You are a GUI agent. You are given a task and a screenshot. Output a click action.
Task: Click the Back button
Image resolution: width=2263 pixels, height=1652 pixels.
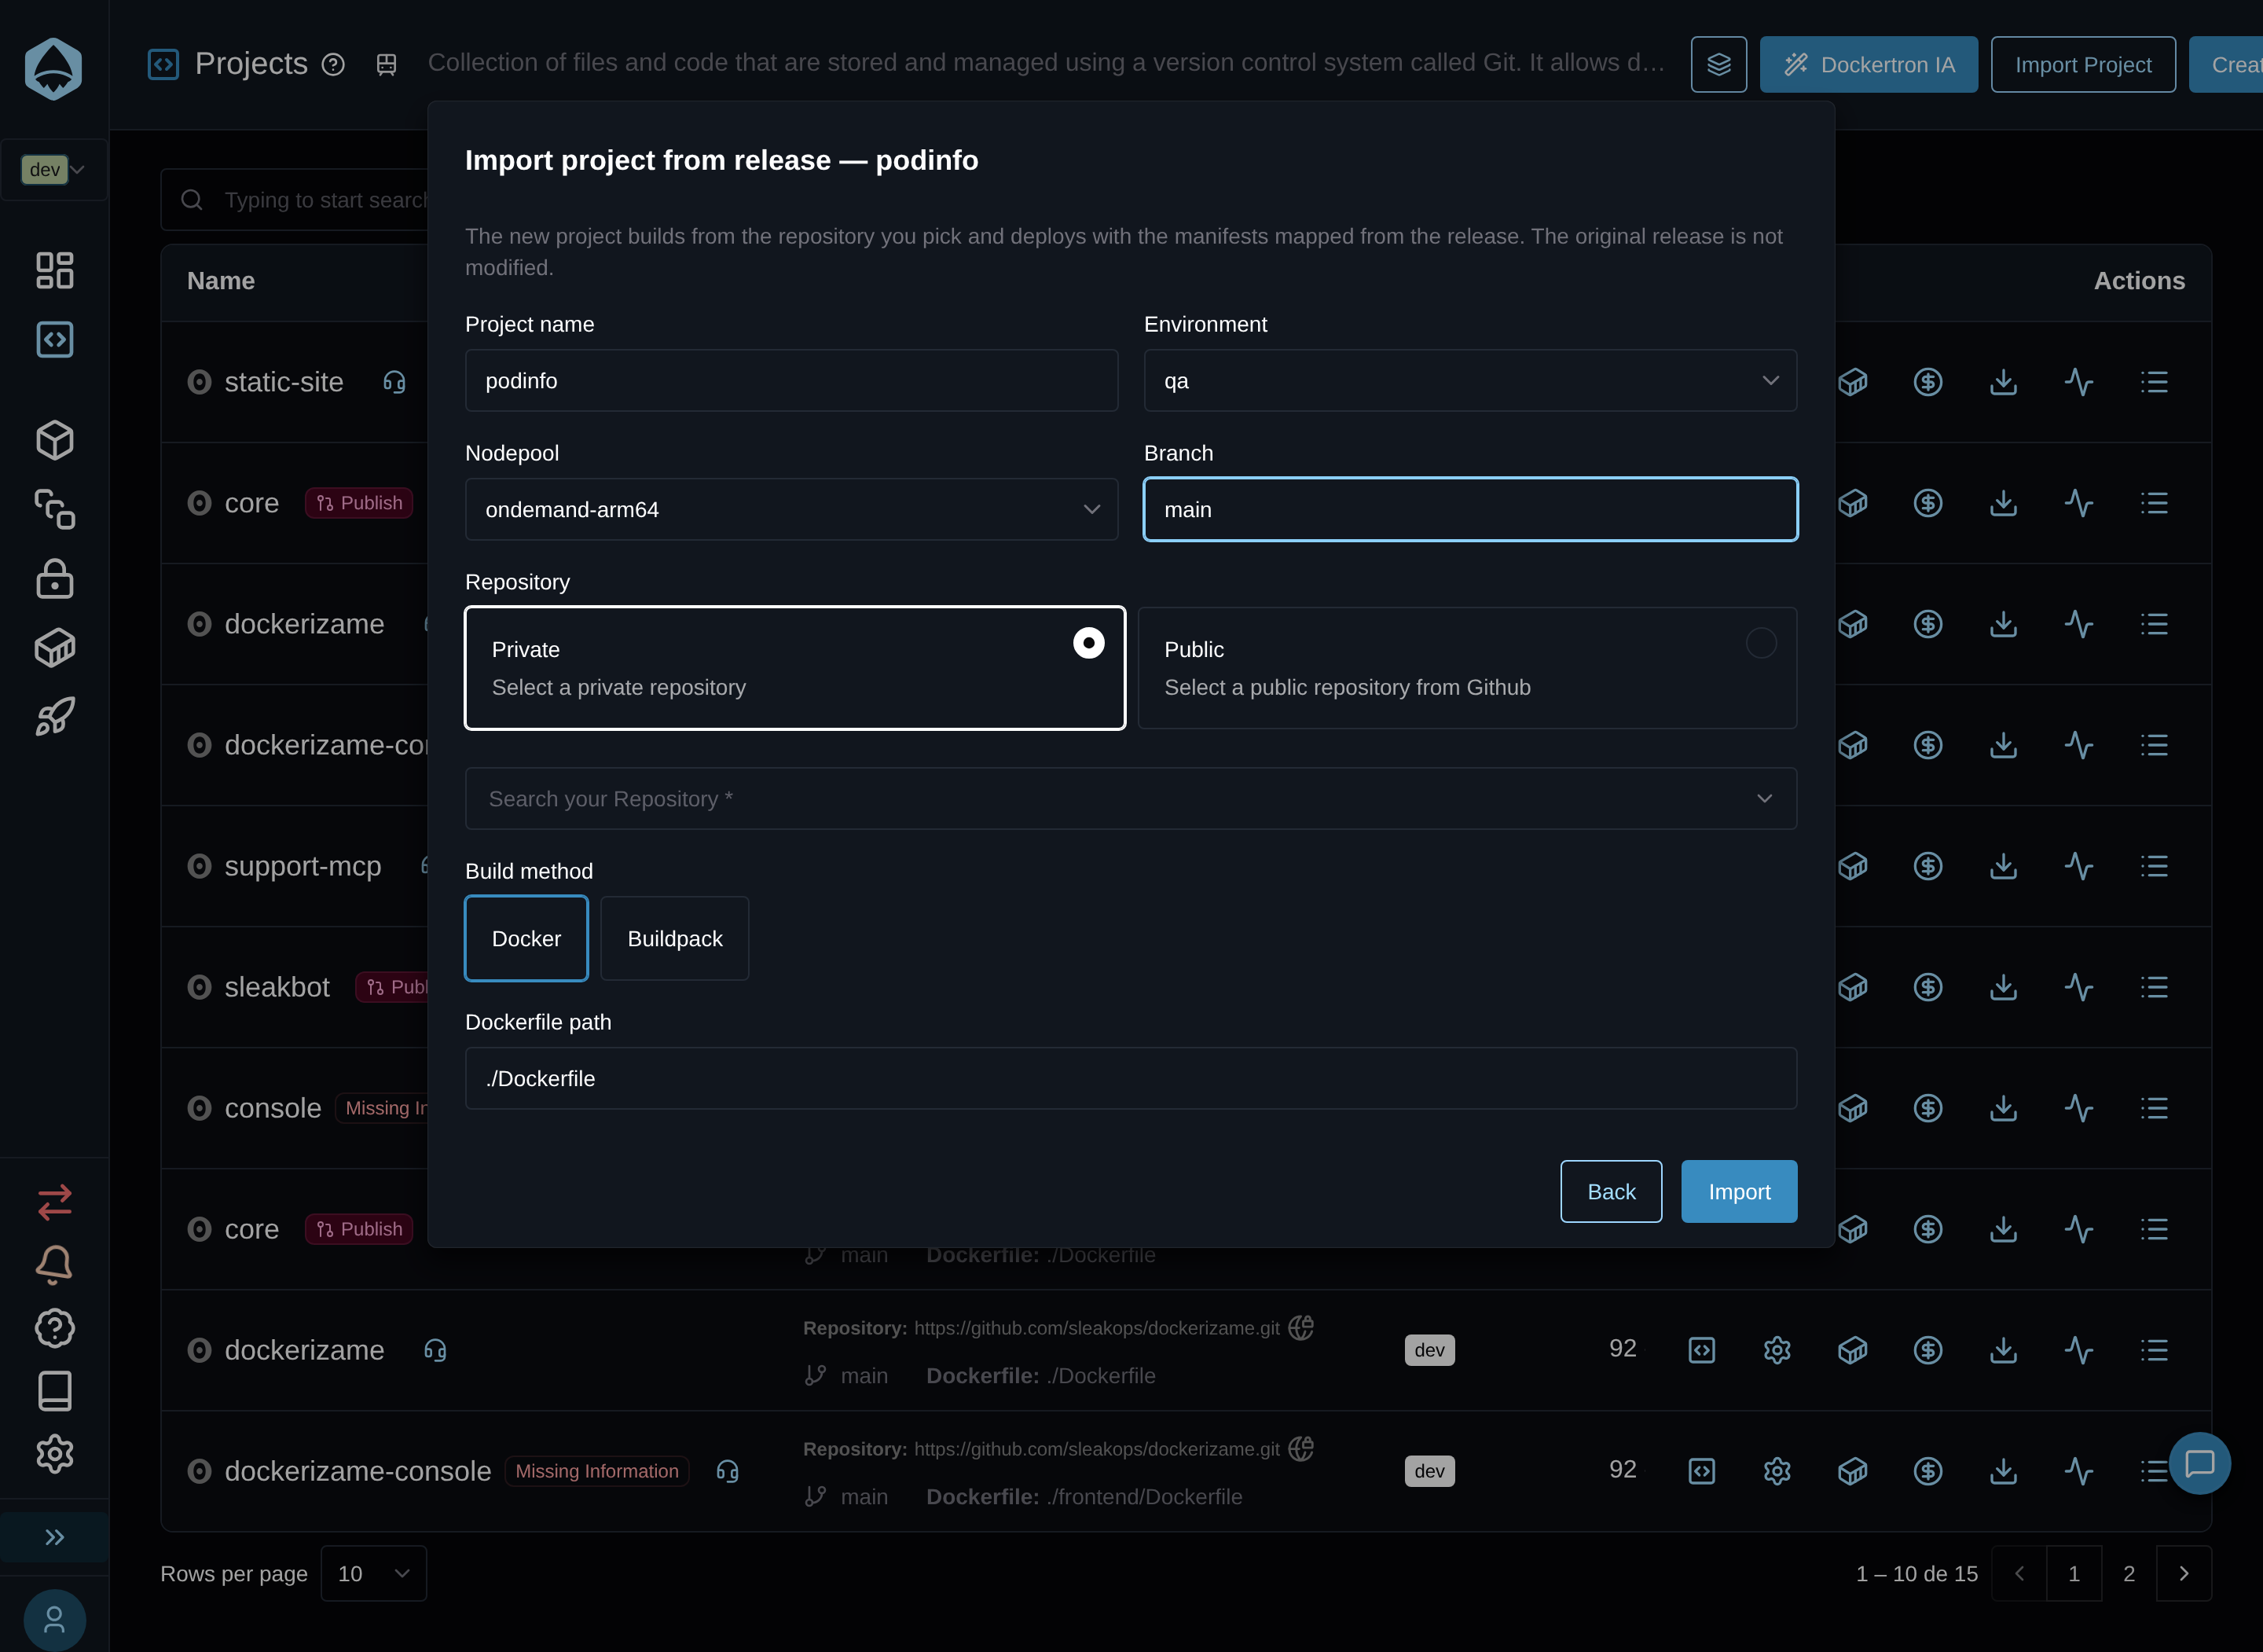click(x=1610, y=1191)
